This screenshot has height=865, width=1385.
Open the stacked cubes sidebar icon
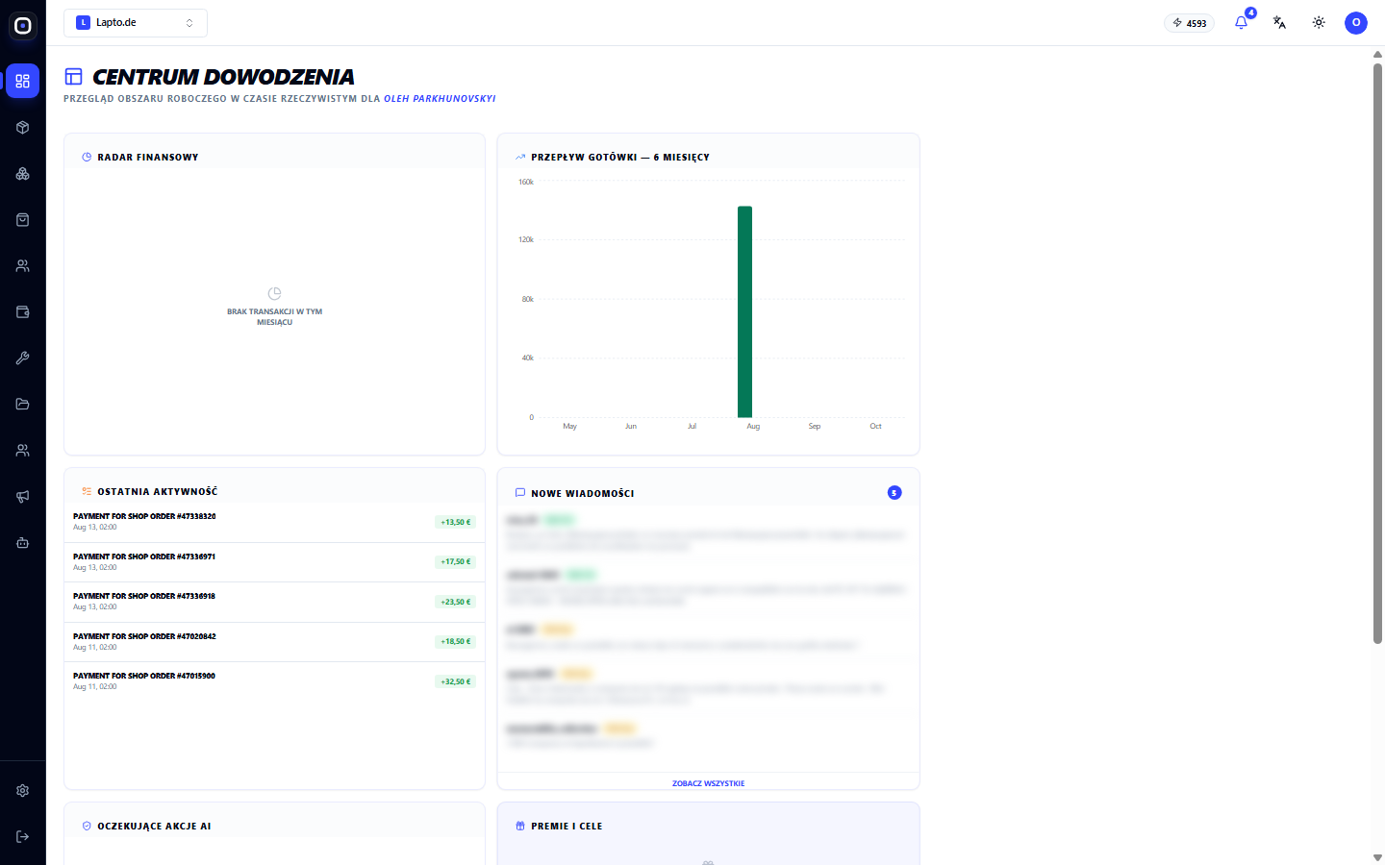(23, 174)
